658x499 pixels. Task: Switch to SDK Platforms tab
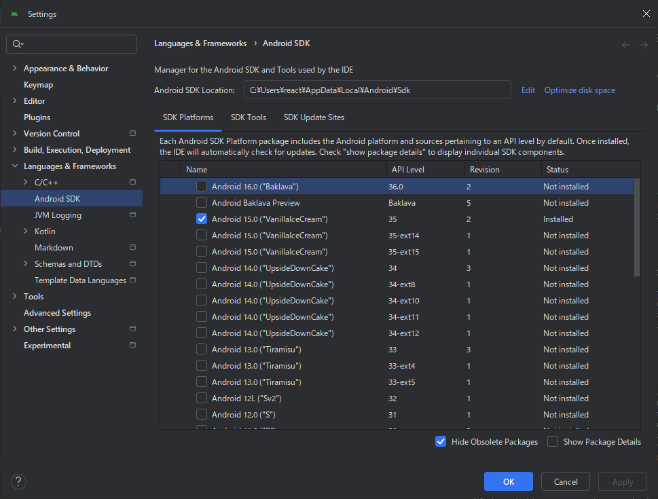(x=188, y=117)
